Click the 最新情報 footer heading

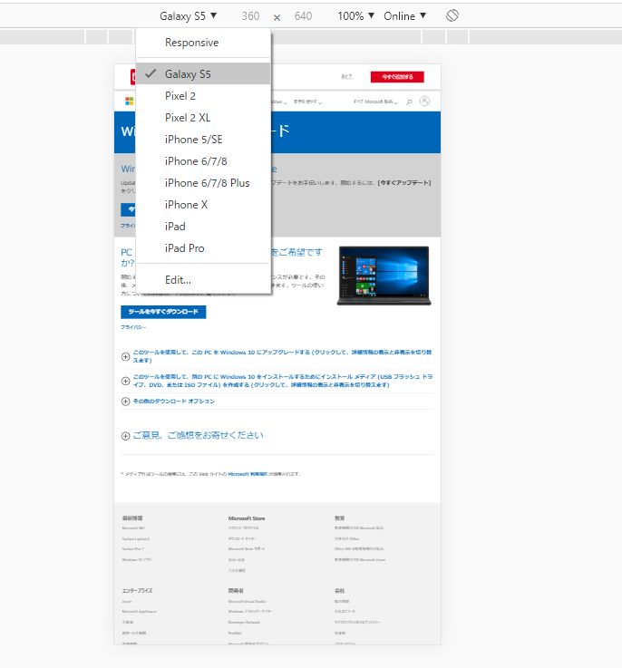click(x=132, y=518)
